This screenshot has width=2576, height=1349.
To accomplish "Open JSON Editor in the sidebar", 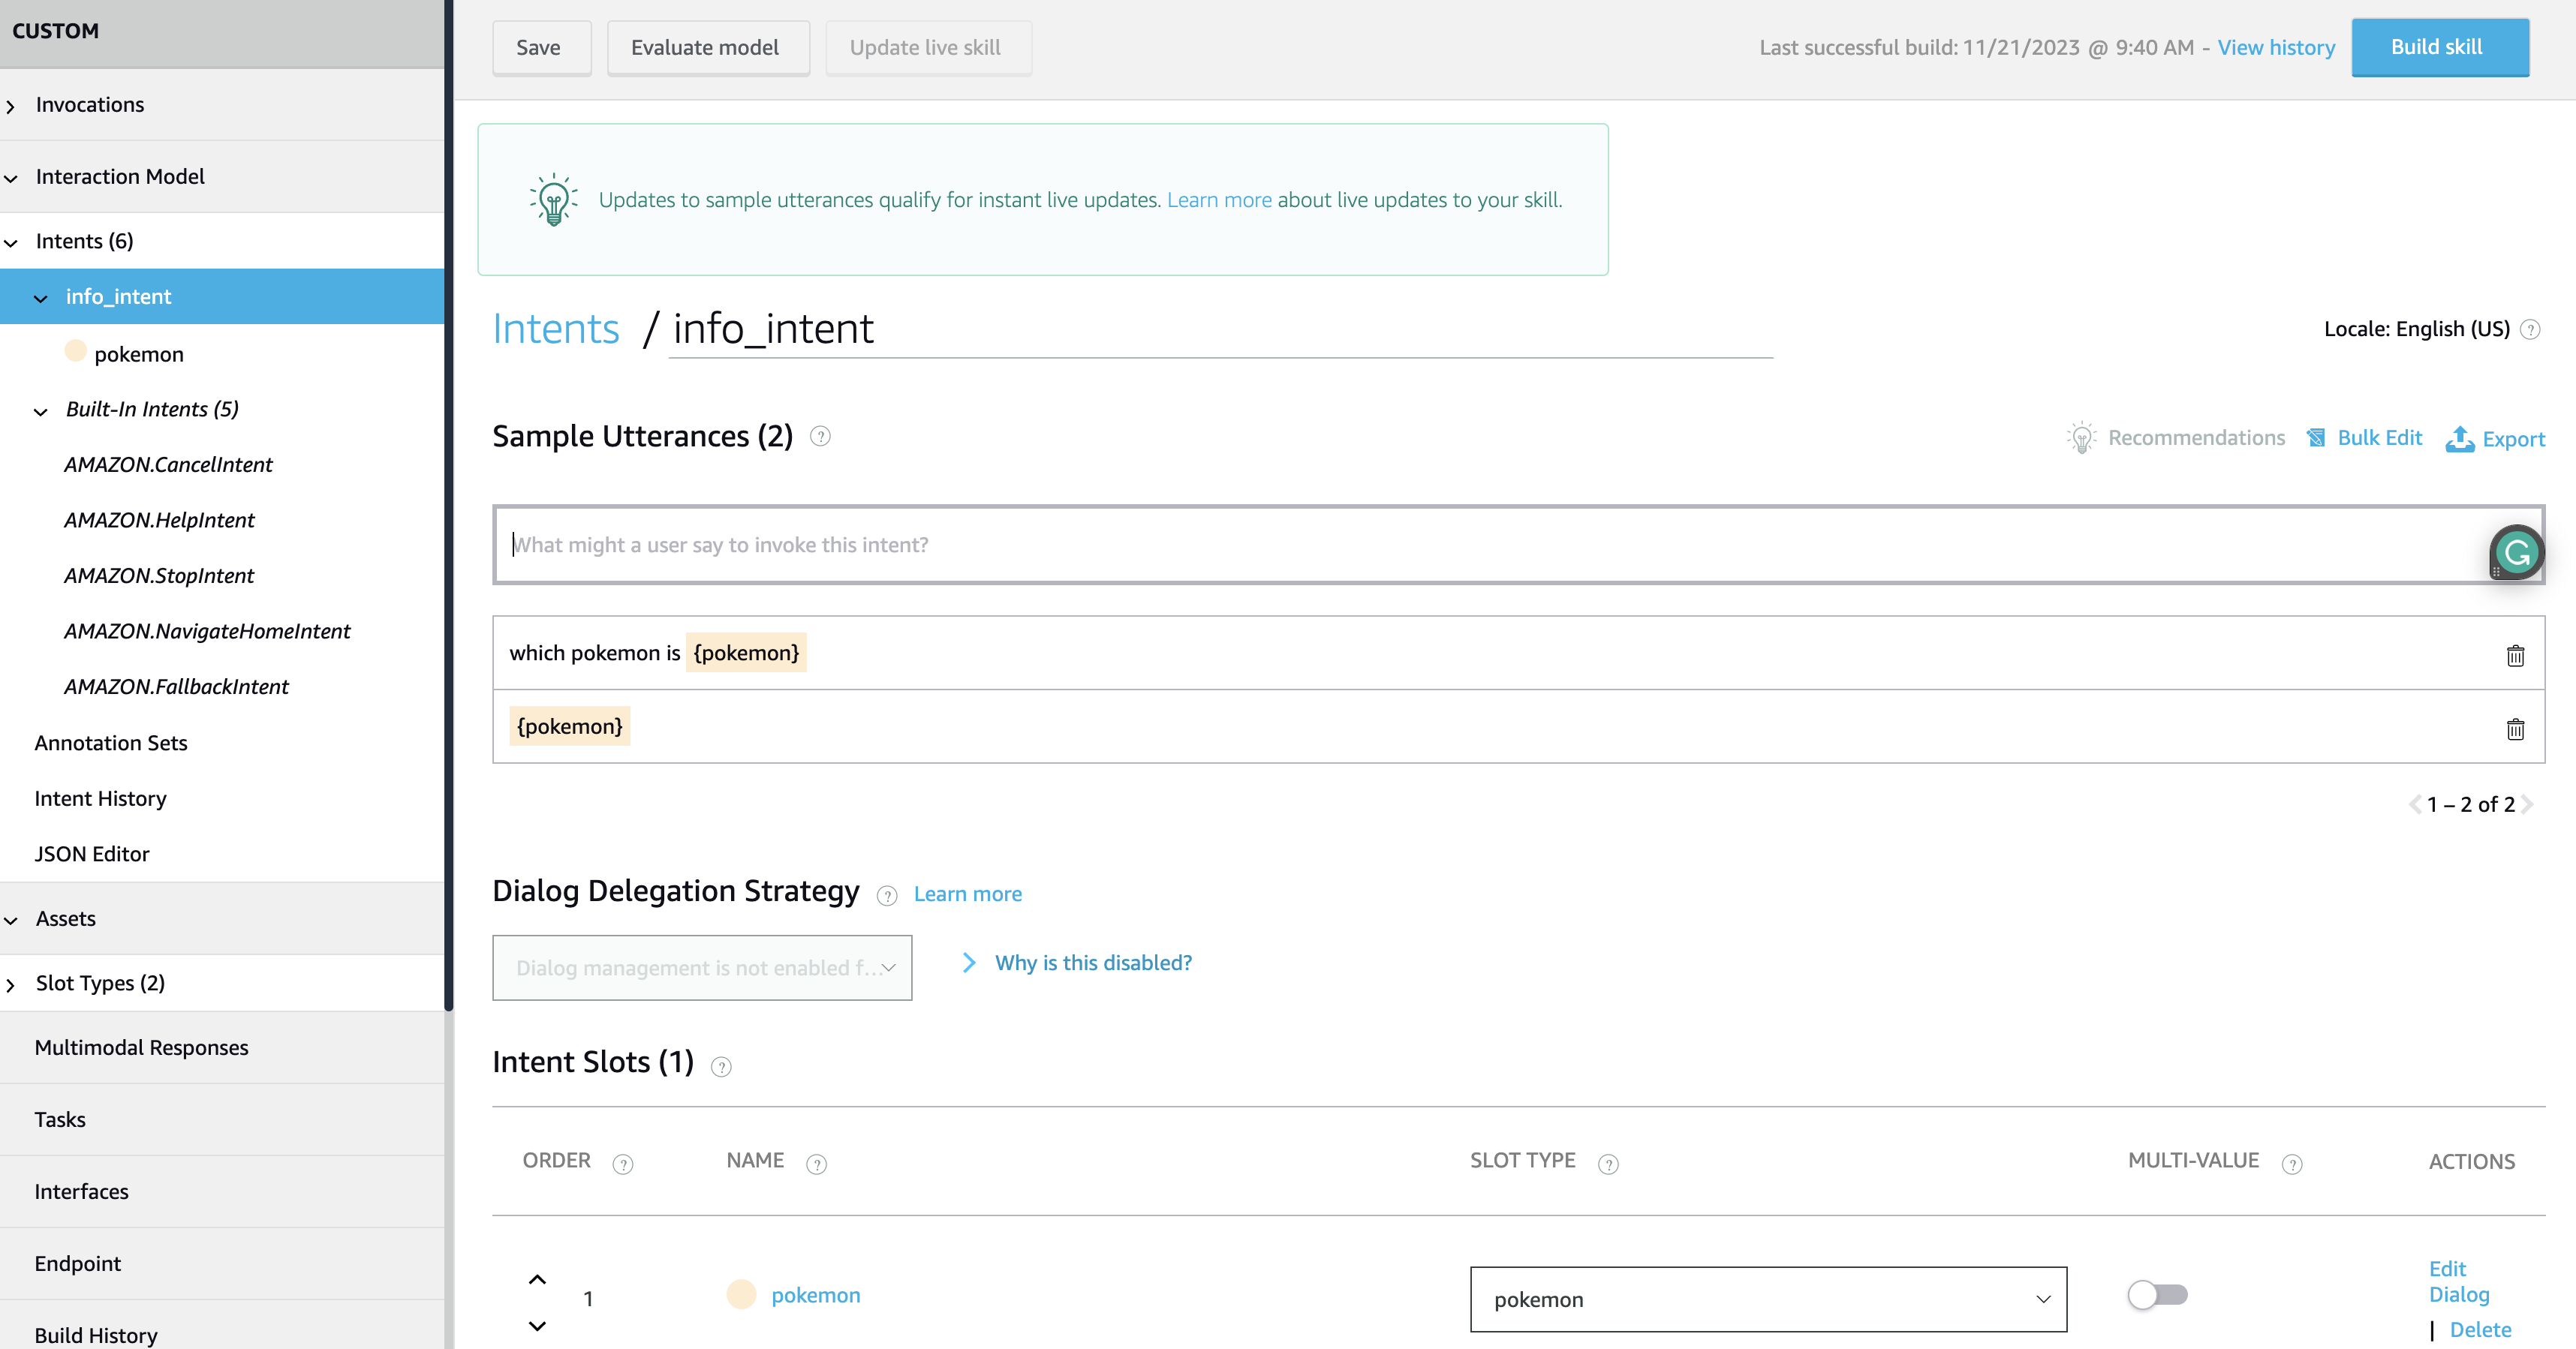I will tap(92, 853).
